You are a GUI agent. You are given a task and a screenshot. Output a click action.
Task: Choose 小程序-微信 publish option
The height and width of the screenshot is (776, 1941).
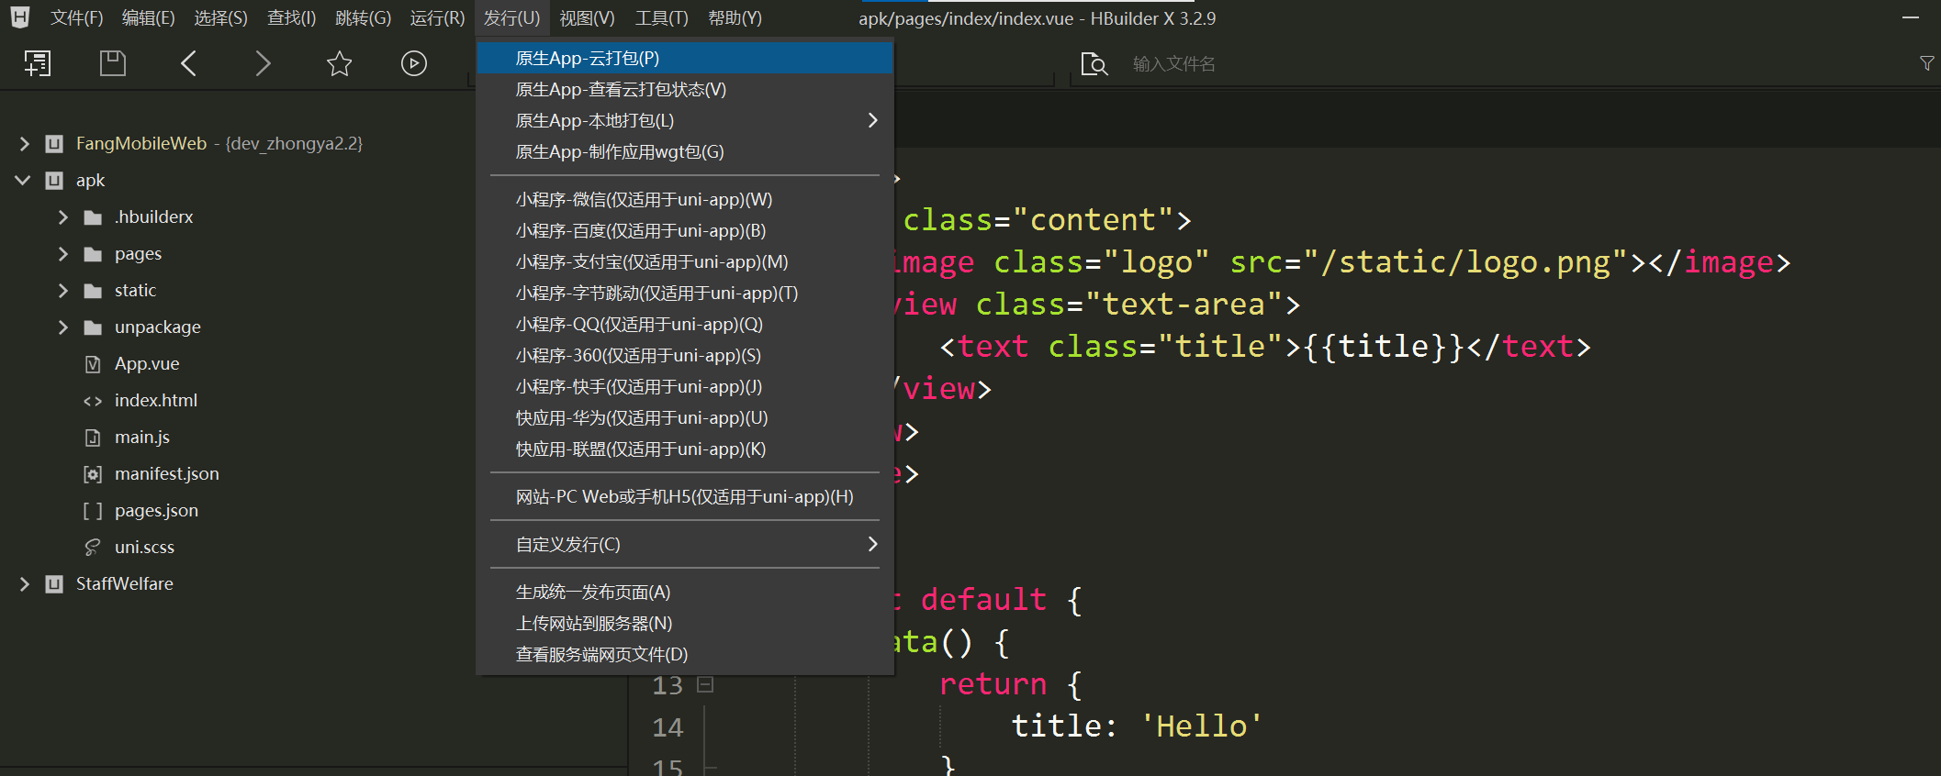point(685,199)
